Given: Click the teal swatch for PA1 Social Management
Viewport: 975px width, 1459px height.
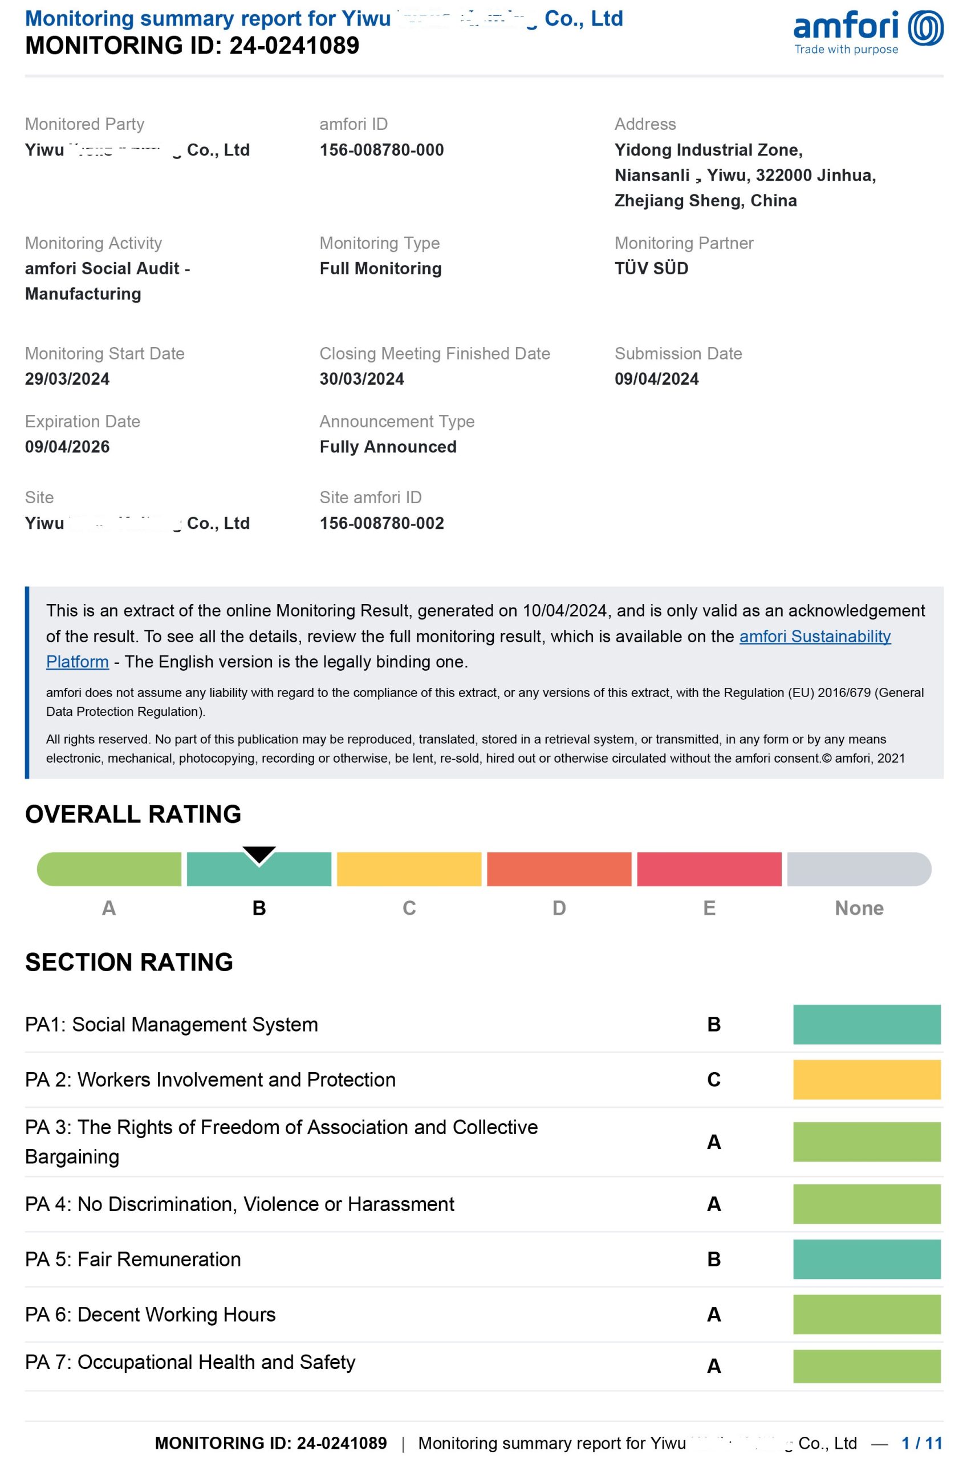Looking at the screenshot, I should (866, 1024).
